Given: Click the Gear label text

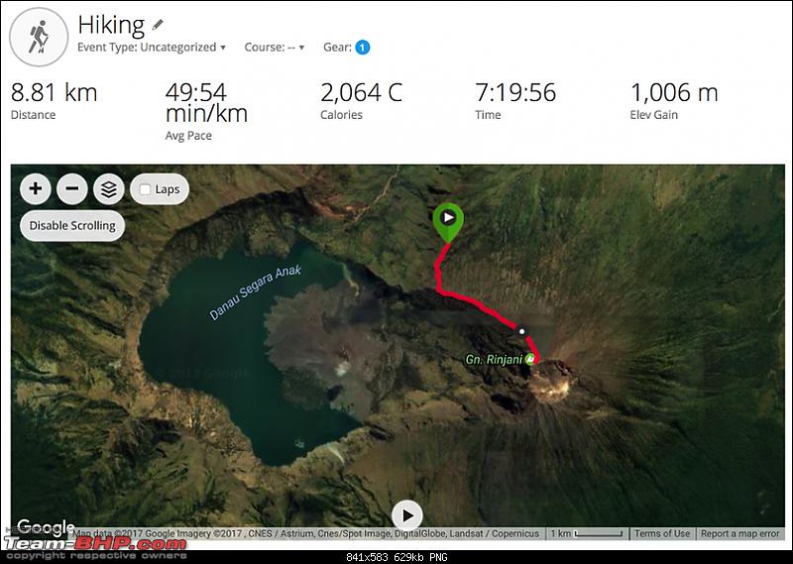Looking at the screenshot, I should (x=337, y=47).
